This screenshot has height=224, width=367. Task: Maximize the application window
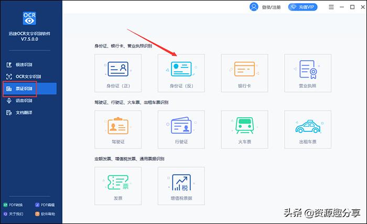click(352, 7)
